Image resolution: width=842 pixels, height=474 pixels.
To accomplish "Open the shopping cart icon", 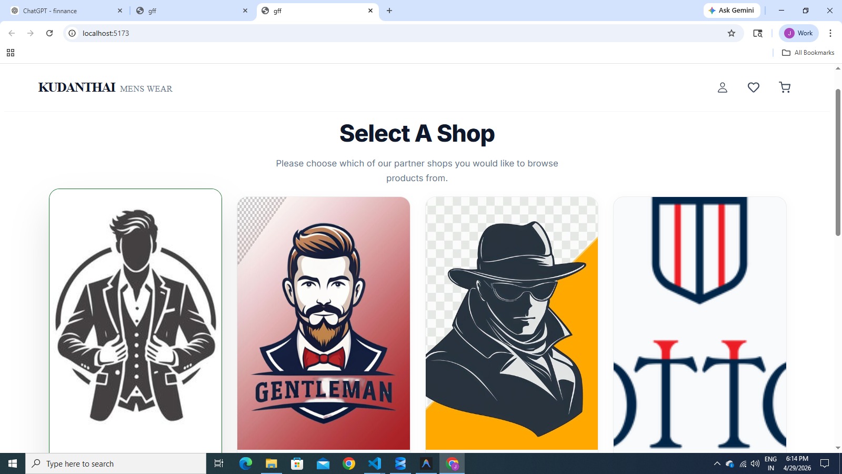I will [x=785, y=87].
